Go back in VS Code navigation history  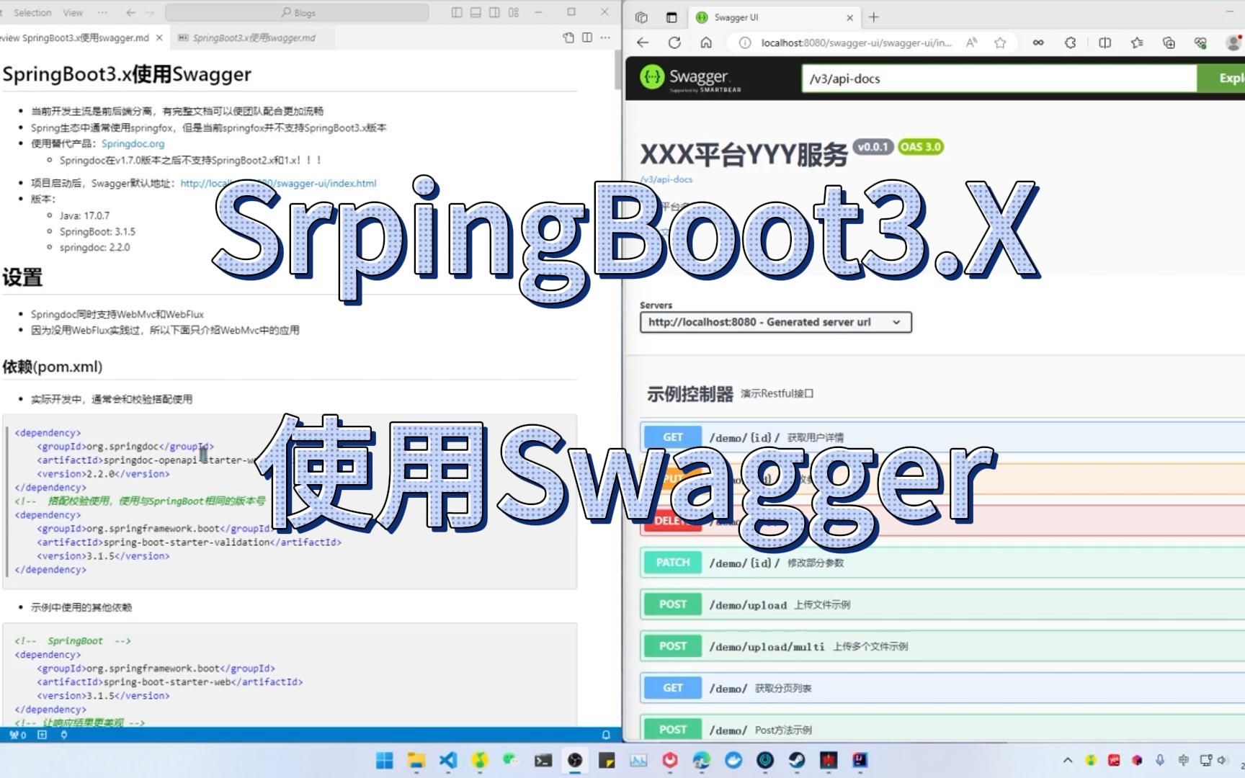130,12
